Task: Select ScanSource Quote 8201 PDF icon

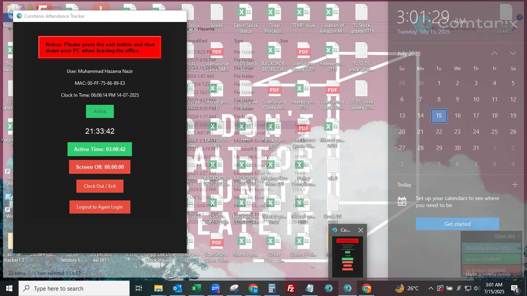Action: 303,57
